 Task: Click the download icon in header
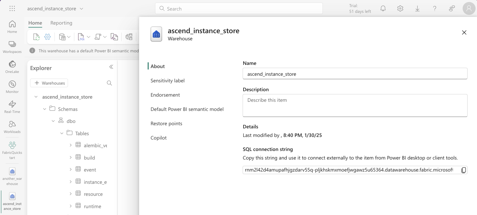pyautogui.click(x=417, y=9)
